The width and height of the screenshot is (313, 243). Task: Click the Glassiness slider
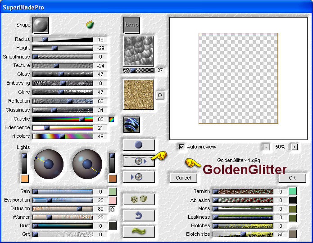(x=63, y=110)
